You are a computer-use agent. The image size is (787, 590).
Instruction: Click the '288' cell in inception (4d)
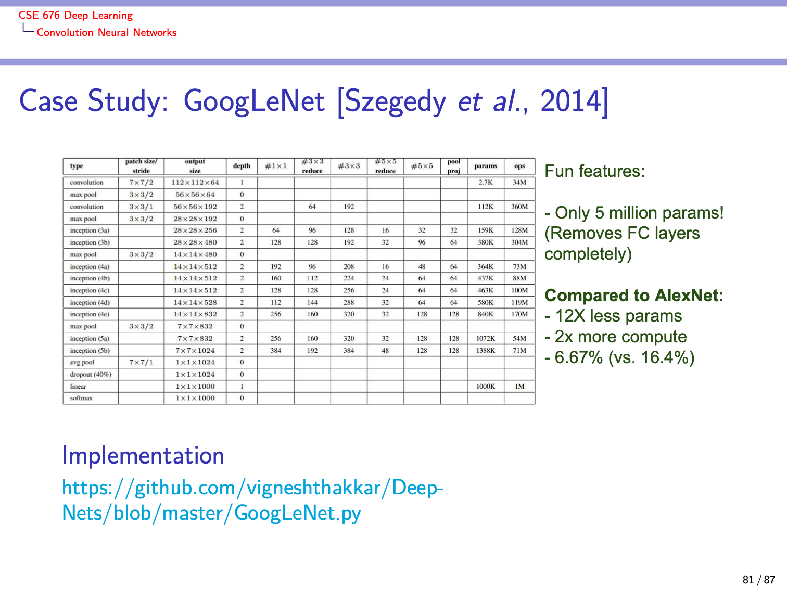[x=349, y=302]
